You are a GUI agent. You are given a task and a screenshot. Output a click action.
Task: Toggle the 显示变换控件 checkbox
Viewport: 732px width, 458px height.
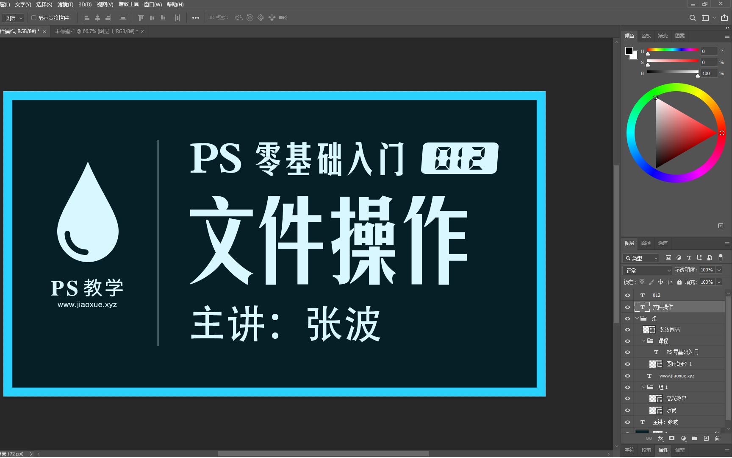tap(34, 18)
